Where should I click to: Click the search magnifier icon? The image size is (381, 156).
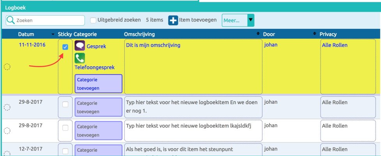[11, 20]
